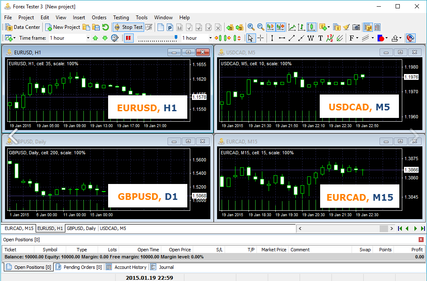427x281 pixels.
Task: Switch to the USDCAD, M5 chart tab
Action: (x=113, y=228)
